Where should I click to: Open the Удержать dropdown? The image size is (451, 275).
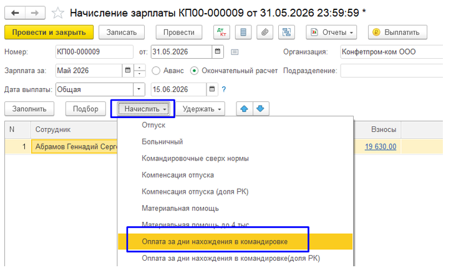click(202, 109)
